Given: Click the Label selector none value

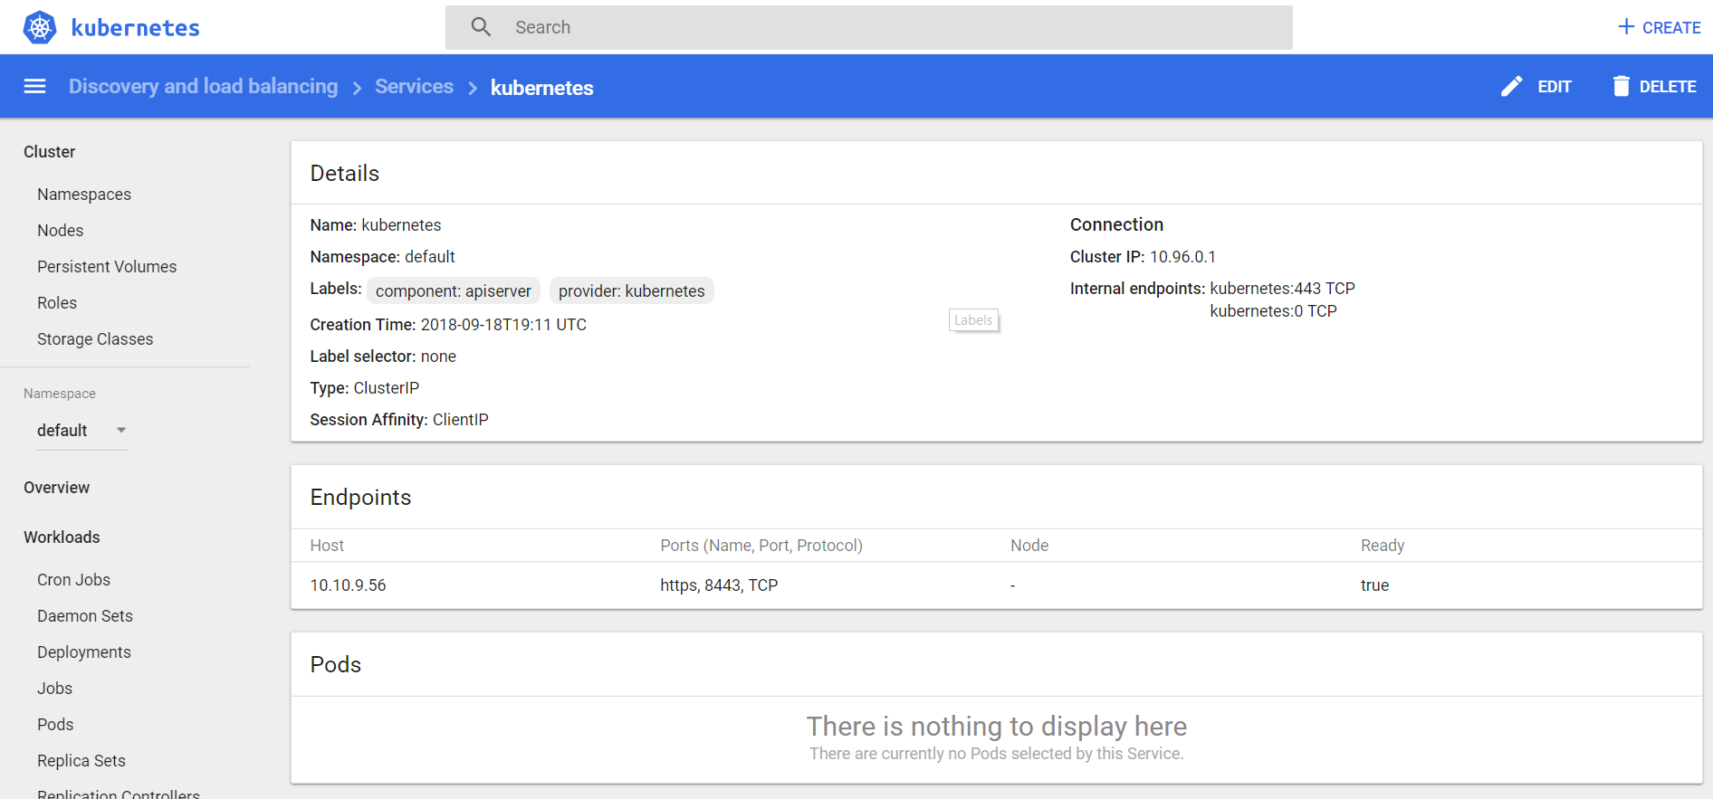Looking at the screenshot, I should [438, 357].
